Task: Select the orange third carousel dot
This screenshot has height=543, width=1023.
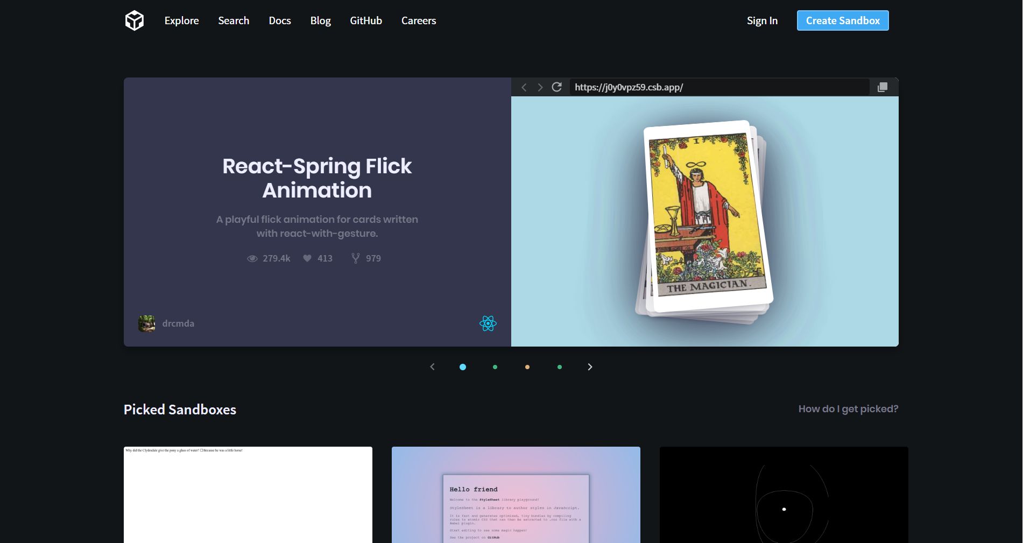Action: coord(527,367)
